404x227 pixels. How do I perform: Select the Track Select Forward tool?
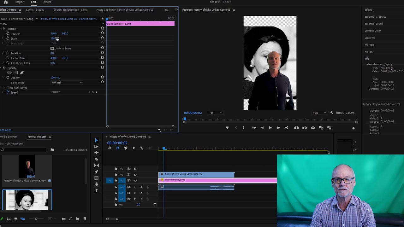[97, 147]
